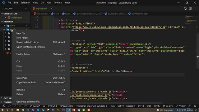The height and width of the screenshot is (112, 199).
Task: Choose Find in Folder option
Action: [x=41, y=54]
